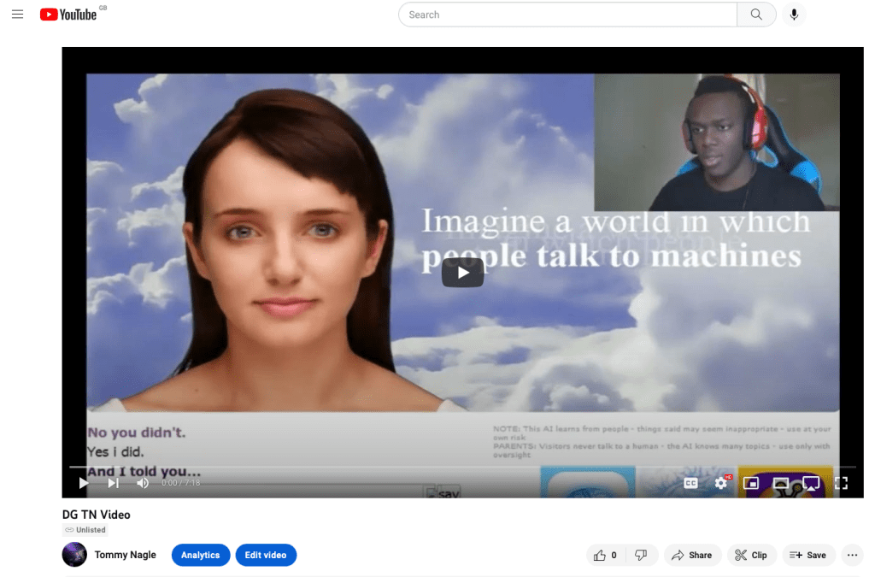Share the video using the Share arrow icon

[x=692, y=555]
